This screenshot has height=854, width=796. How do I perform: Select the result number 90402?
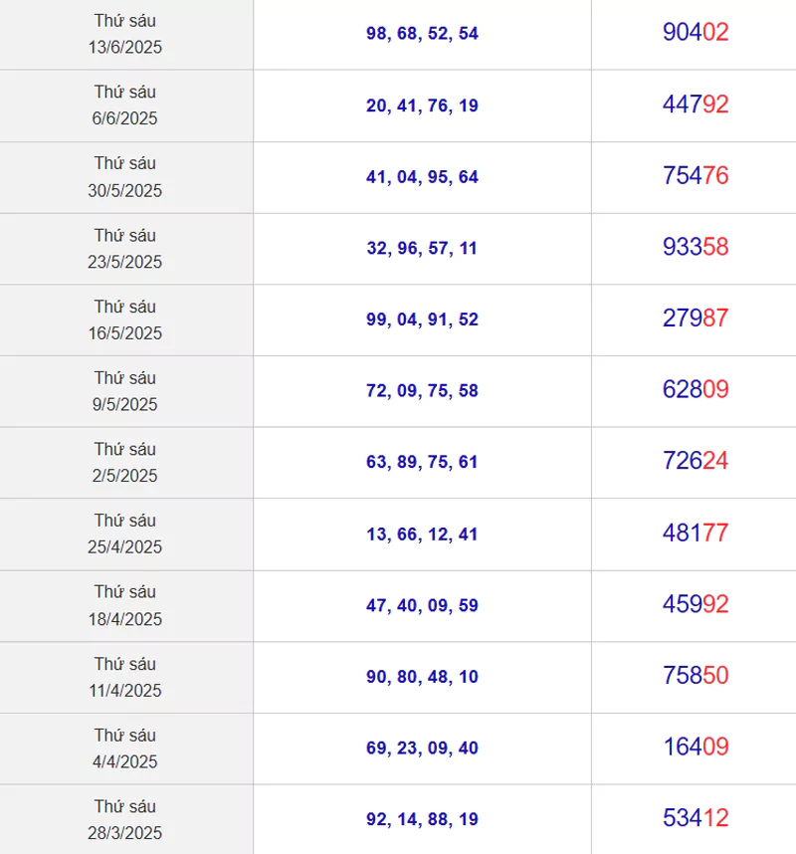pos(696,33)
